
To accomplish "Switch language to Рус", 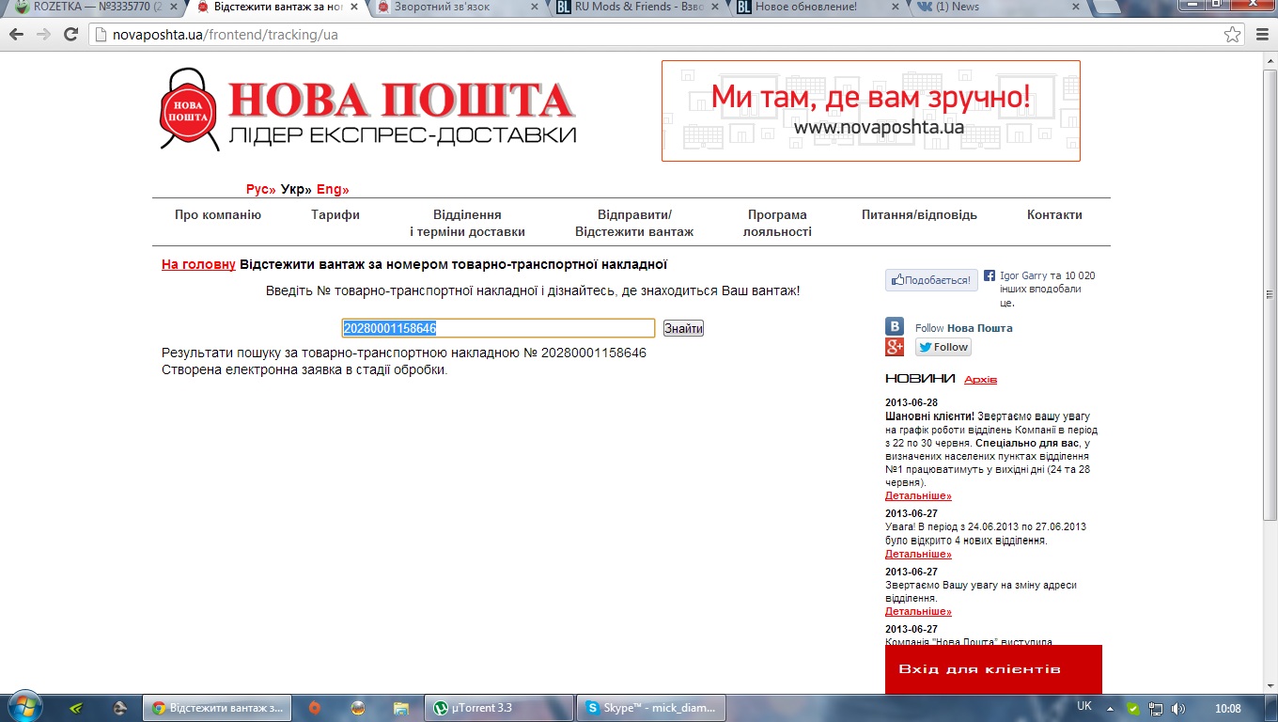I will pyautogui.click(x=261, y=189).
